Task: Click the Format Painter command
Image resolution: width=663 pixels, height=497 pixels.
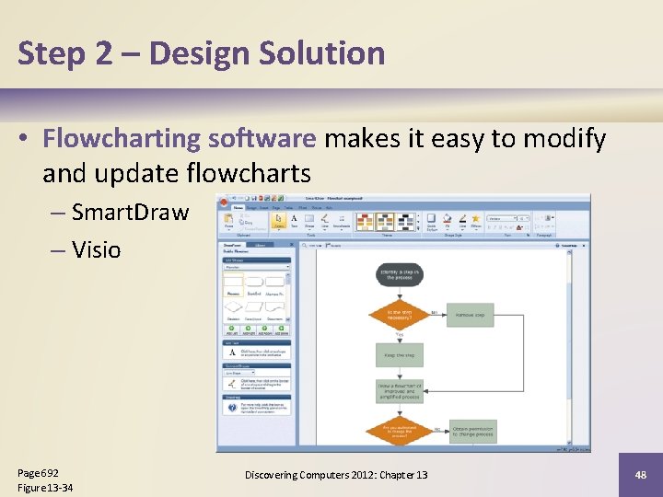Action: pos(253,228)
